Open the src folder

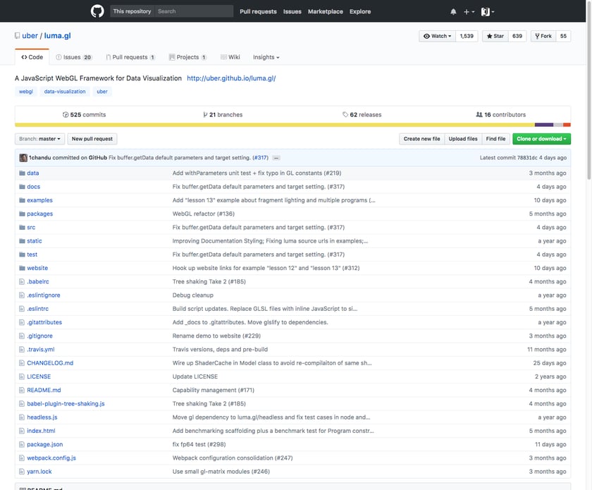pyautogui.click(x=31, y=228)
